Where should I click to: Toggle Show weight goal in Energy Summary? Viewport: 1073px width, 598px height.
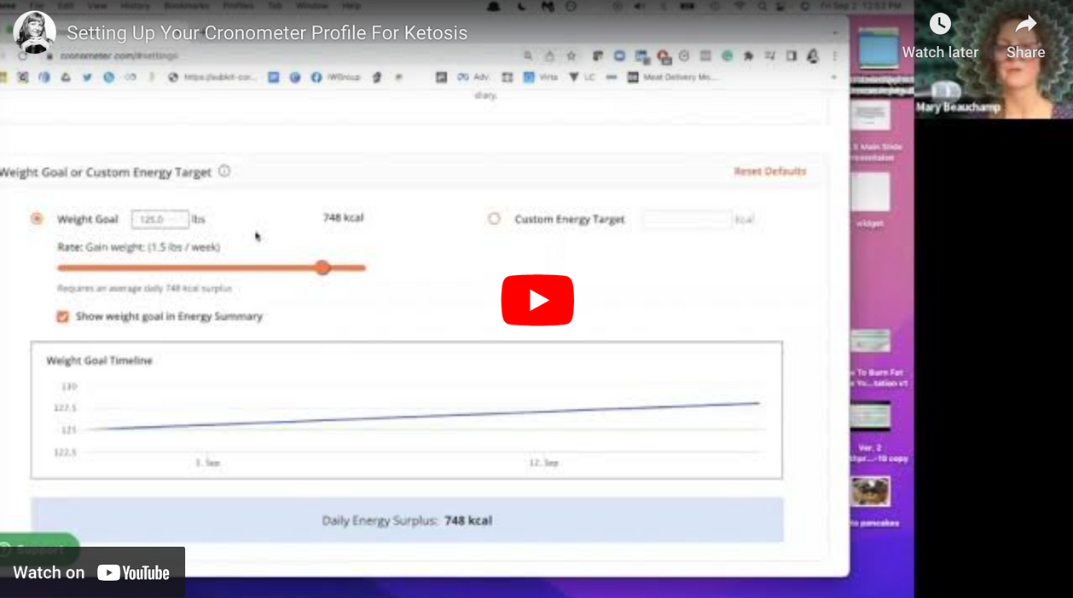tap(62, 317)
